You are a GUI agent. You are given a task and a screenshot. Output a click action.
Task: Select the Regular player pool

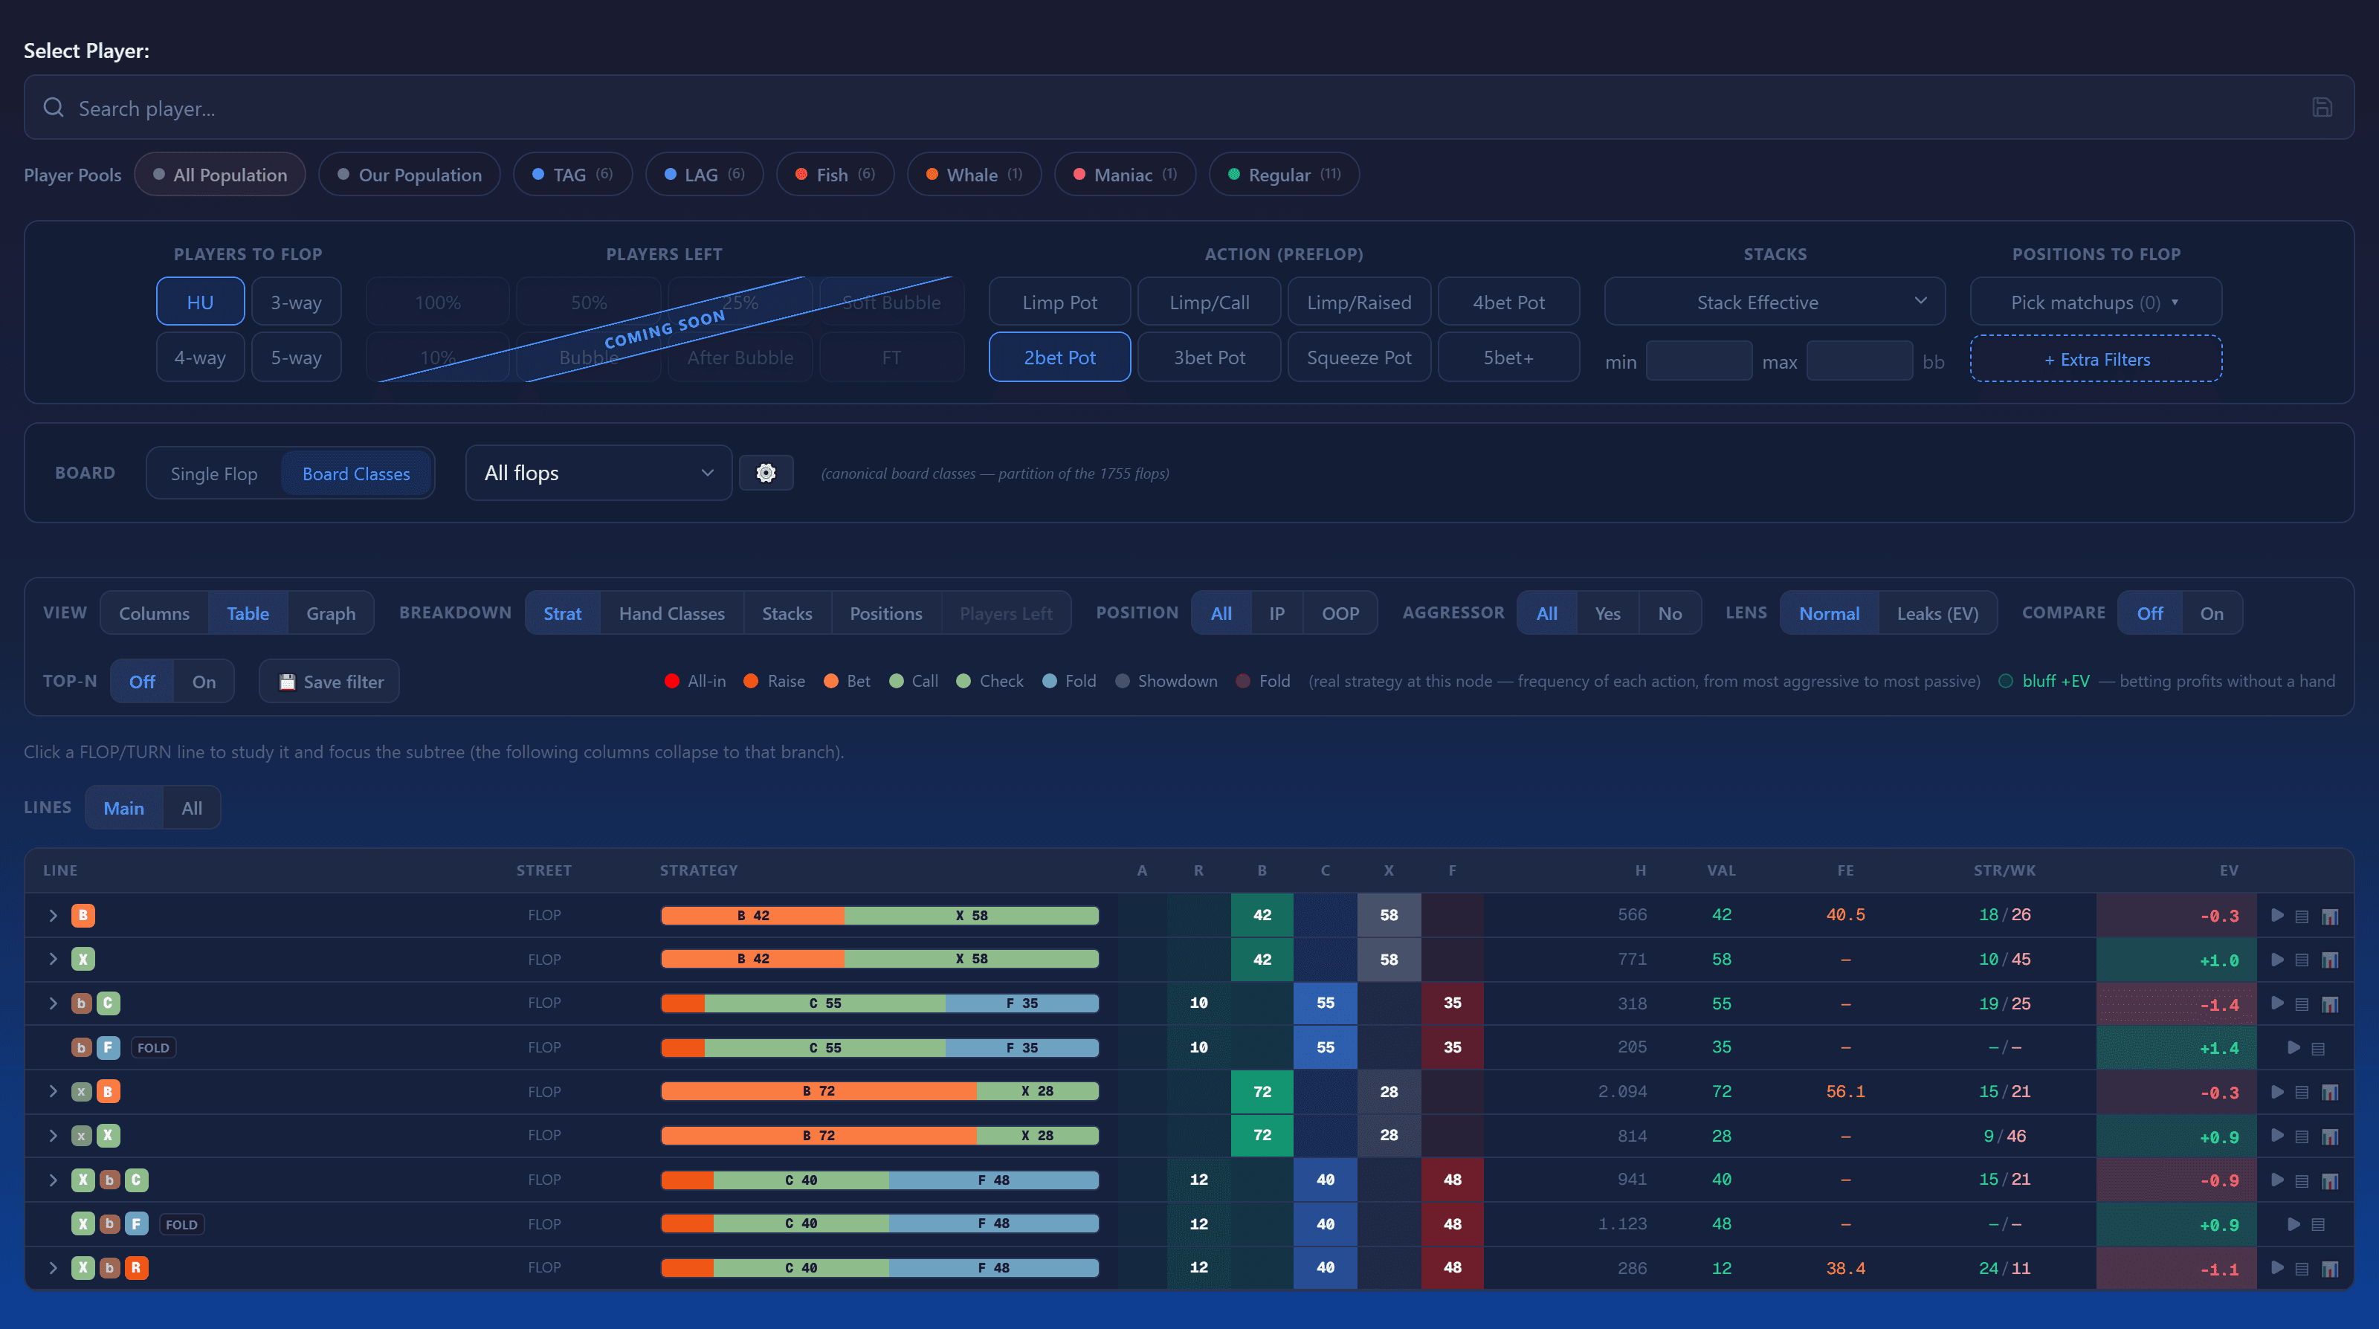[1284, 175]
